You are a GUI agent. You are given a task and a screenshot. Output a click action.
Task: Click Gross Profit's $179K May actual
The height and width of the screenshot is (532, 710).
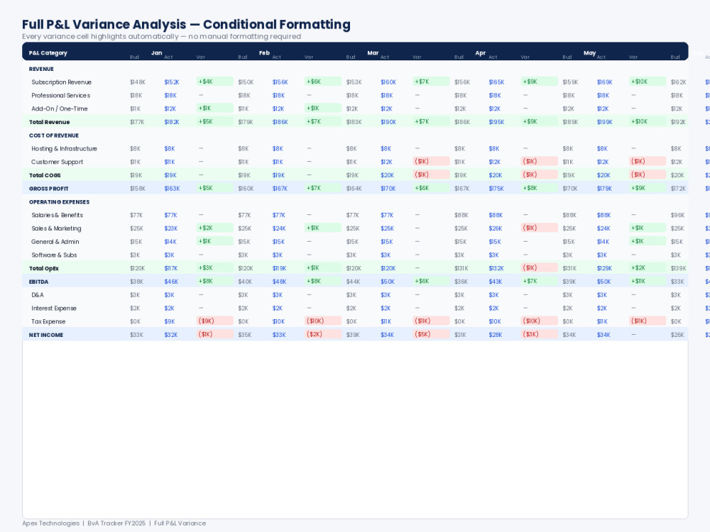point(604,189)
